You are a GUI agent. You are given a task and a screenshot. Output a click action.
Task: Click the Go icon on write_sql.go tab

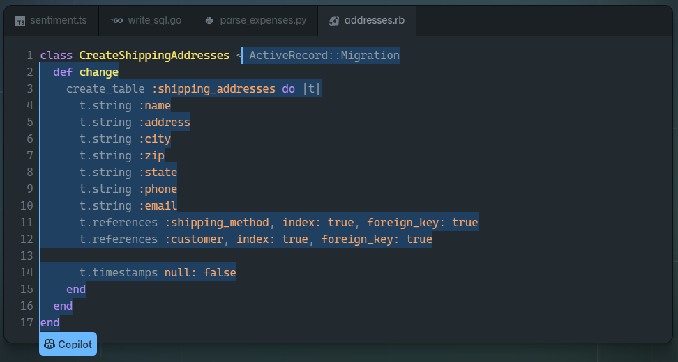(x=116, y=21)
